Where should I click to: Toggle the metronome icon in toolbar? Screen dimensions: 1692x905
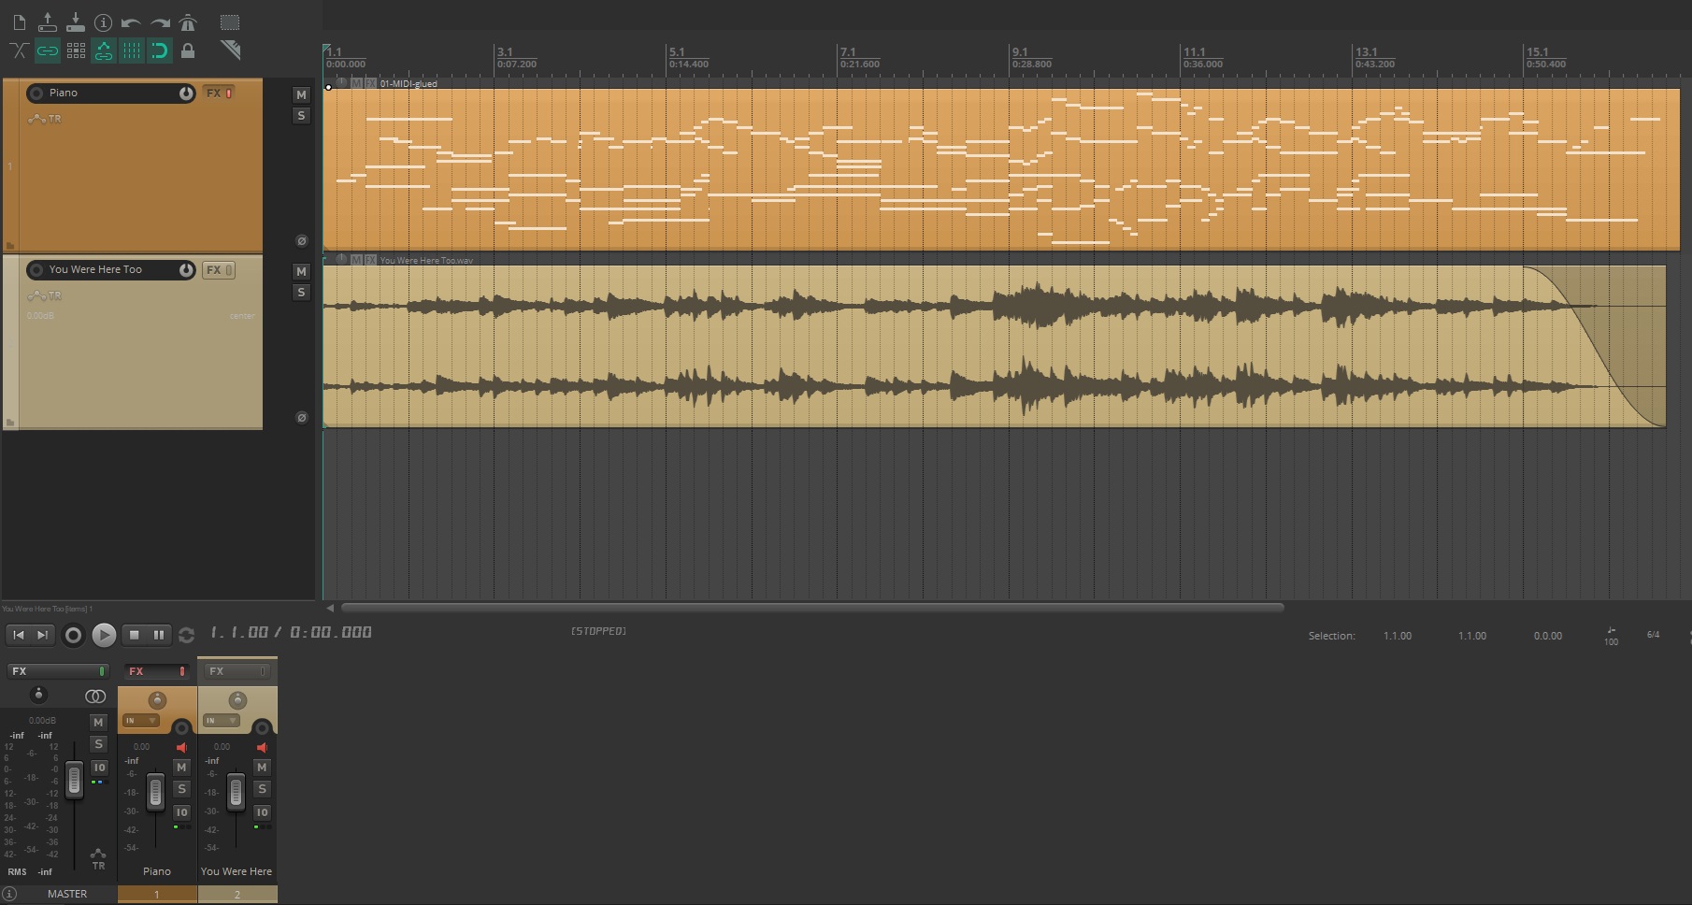[x=188, y=22]
